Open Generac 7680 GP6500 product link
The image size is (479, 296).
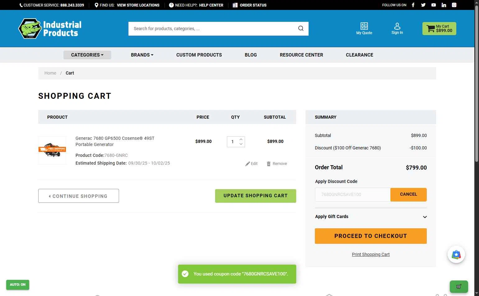(115, 141)
